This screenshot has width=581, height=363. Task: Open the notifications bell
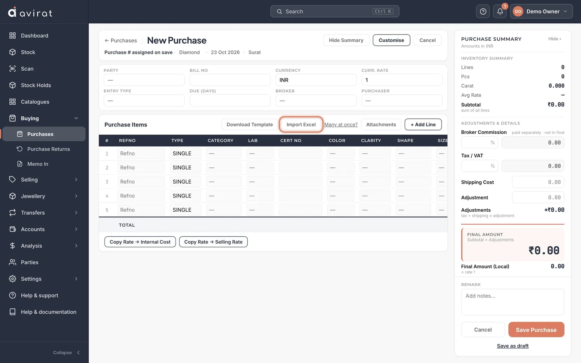pos(500,11)
